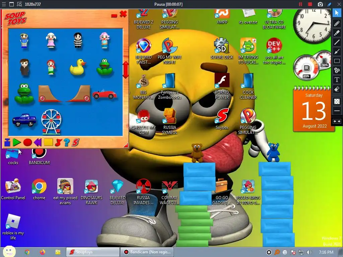Open the DINOSAURS RAWR desktop shortcut
Image resolution: width=343 pixels, height=257 pixels.
pos(91,192)
